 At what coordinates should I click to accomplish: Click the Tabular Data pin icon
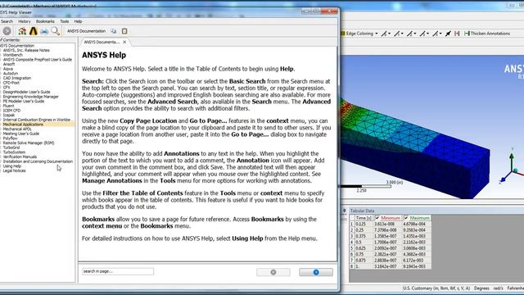[344, 211]
